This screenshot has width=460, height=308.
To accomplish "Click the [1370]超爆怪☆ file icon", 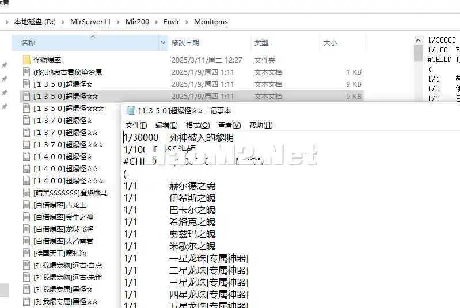I will click(26, 120).
